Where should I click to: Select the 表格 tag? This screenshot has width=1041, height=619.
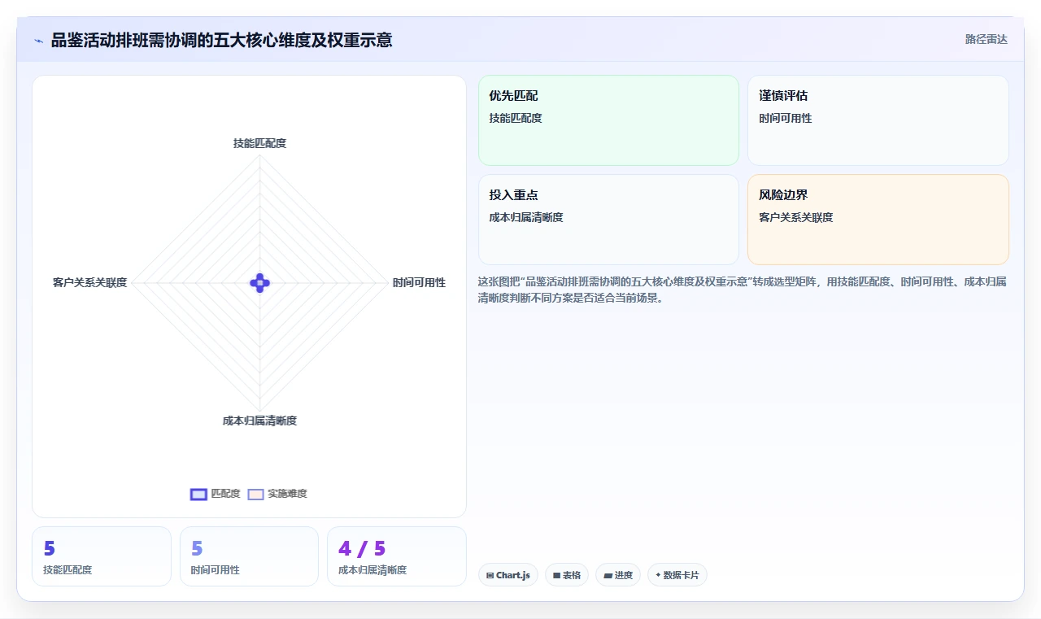(567, 575)
